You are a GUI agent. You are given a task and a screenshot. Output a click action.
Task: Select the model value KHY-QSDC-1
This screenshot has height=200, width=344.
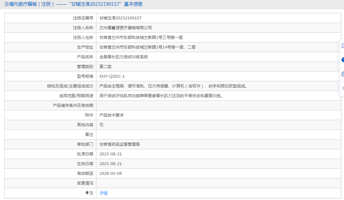[112, 76]
